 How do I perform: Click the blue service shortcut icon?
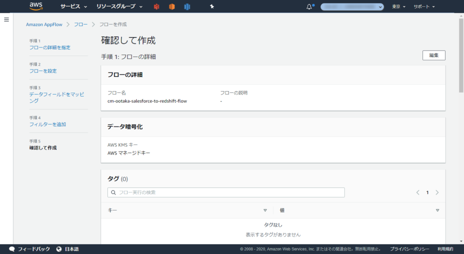tap(187, 6)
